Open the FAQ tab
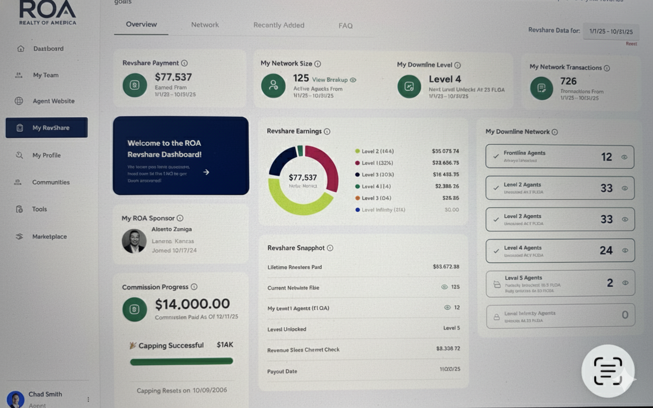The width and height of the screenshot is (653, 408). pyautogui.click(x=345, y=25)
